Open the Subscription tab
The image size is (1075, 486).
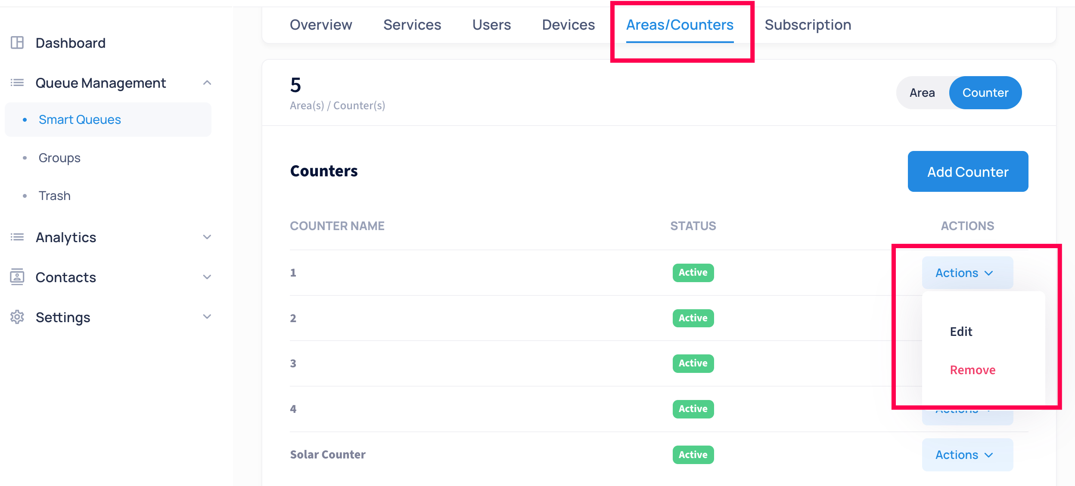808,25
